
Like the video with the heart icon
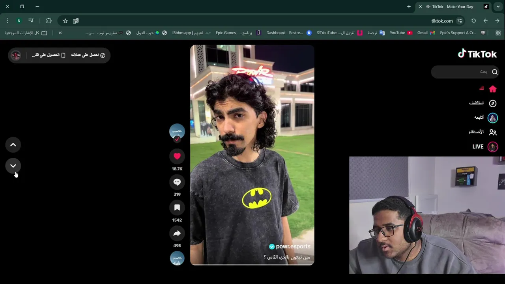pos(177,156)
